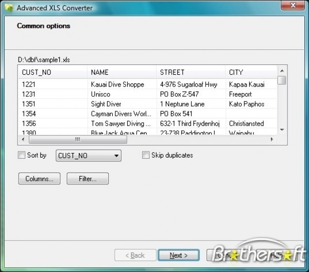
Task: Close the Advanced XLS Converter window
Action: [x=293, y=5]
